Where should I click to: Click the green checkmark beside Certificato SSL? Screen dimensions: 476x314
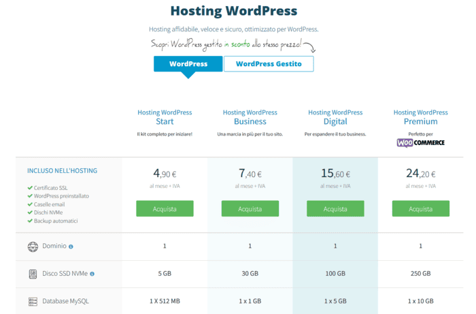coord(29,188)
